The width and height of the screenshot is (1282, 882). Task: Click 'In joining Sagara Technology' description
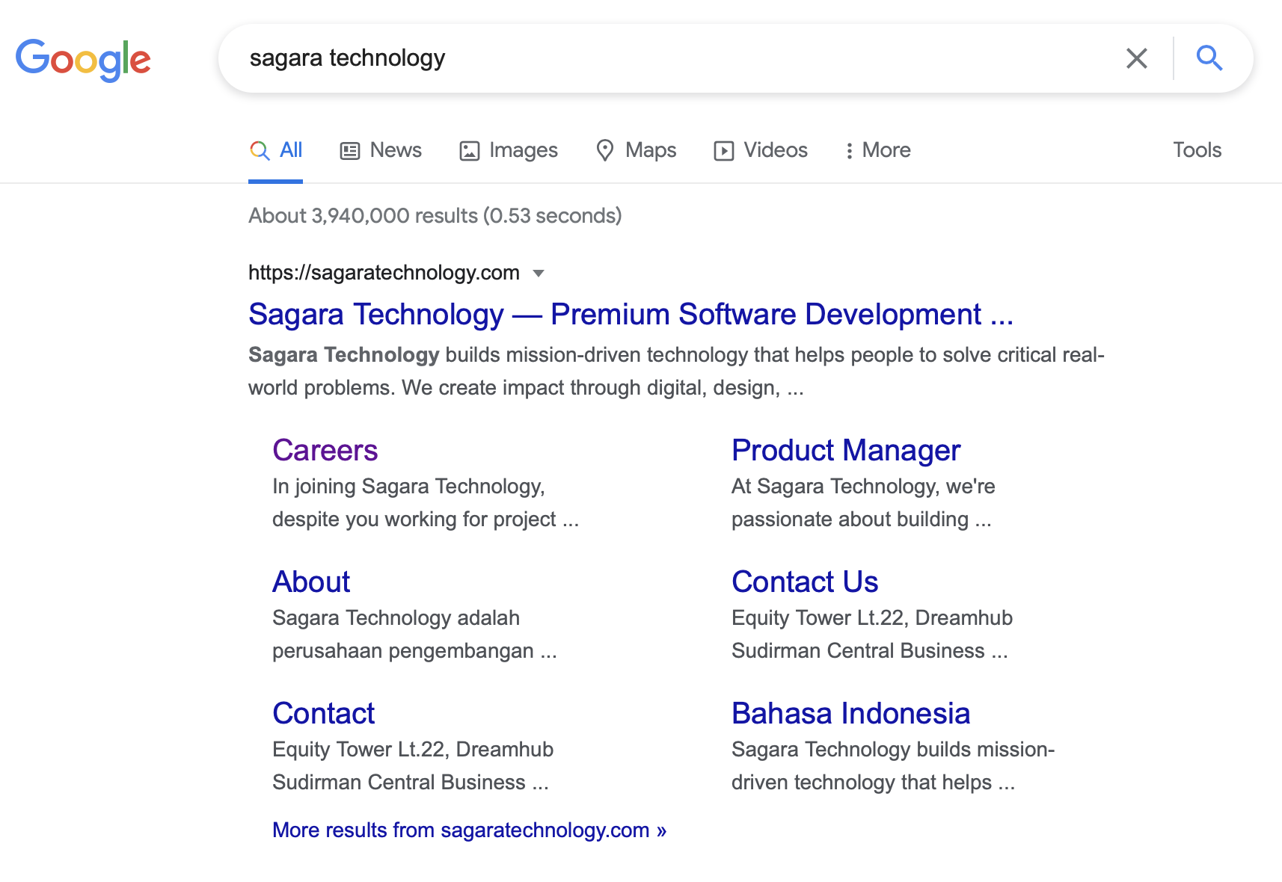point(426,502)
